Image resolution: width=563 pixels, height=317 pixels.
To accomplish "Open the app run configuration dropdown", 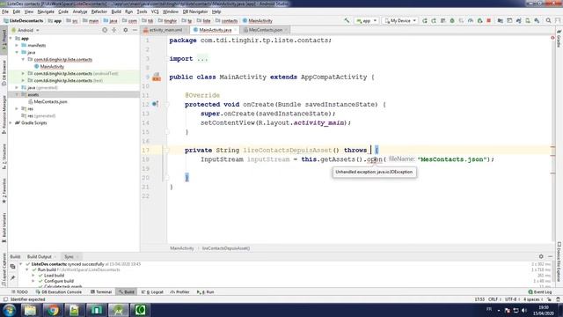I will tap(366, 21).
